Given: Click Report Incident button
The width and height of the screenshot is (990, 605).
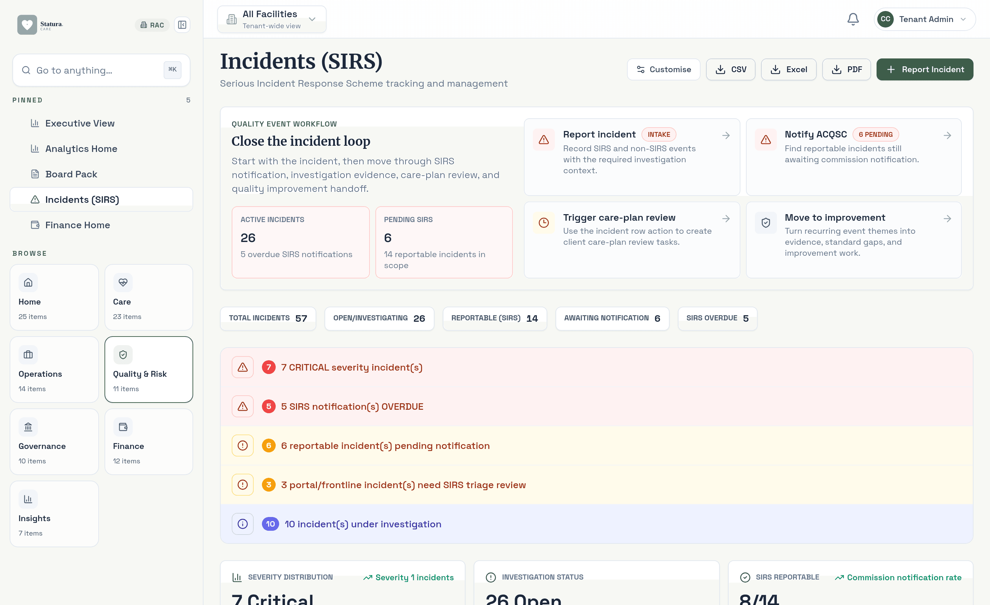Looking at the screenshot, I should 924,69.
